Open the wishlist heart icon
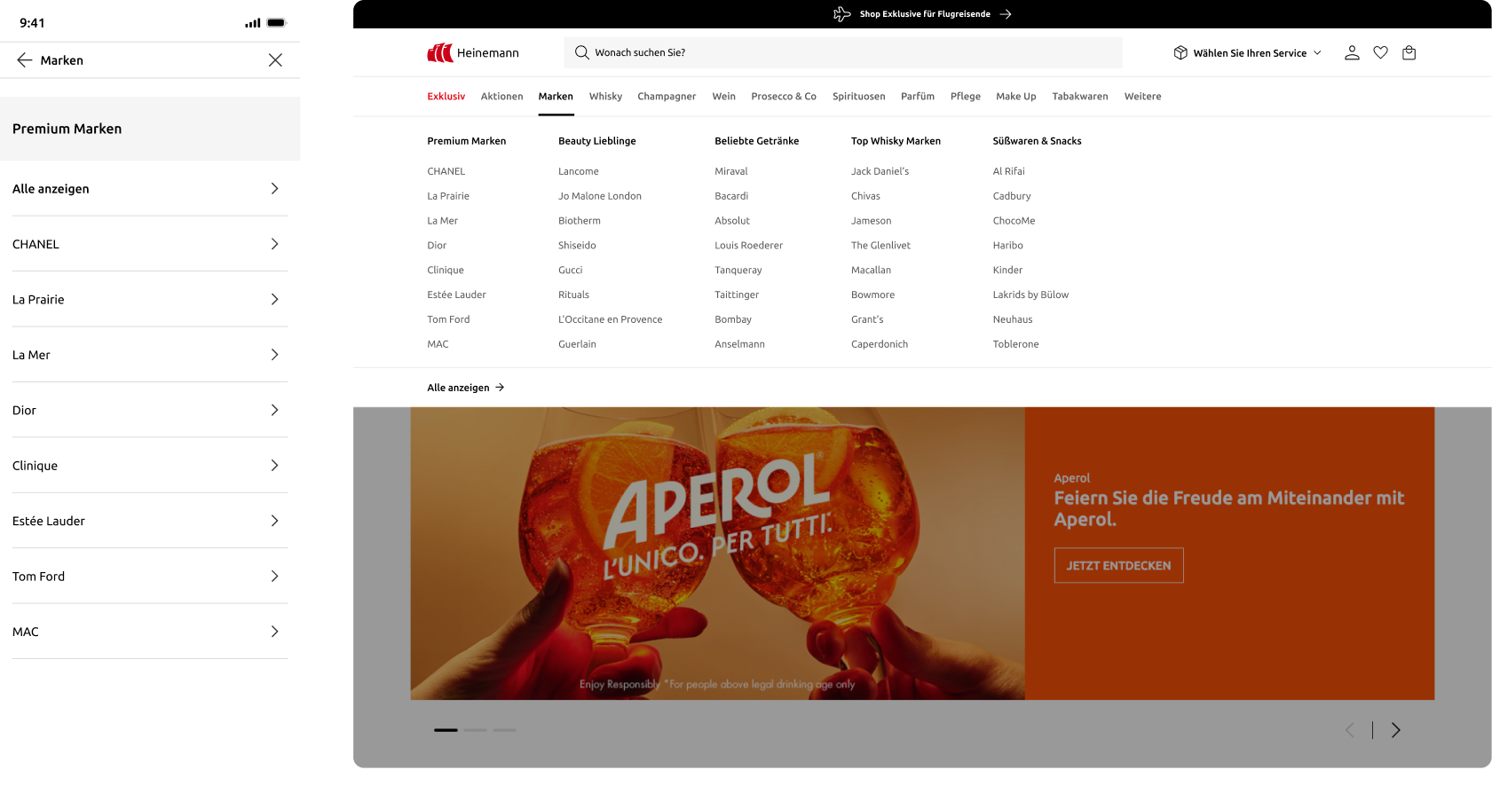Screen dimensions: 1492x809 (x=1380, y=52)
